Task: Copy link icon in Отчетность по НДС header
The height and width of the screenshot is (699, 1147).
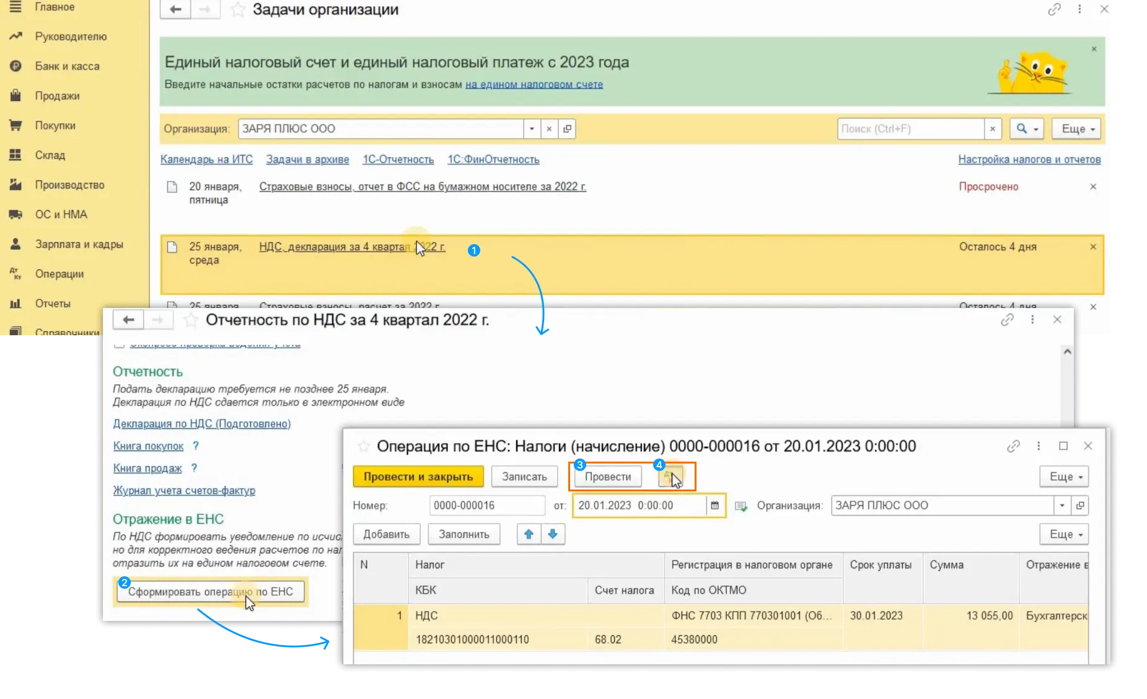Action: coord(1007,320)
